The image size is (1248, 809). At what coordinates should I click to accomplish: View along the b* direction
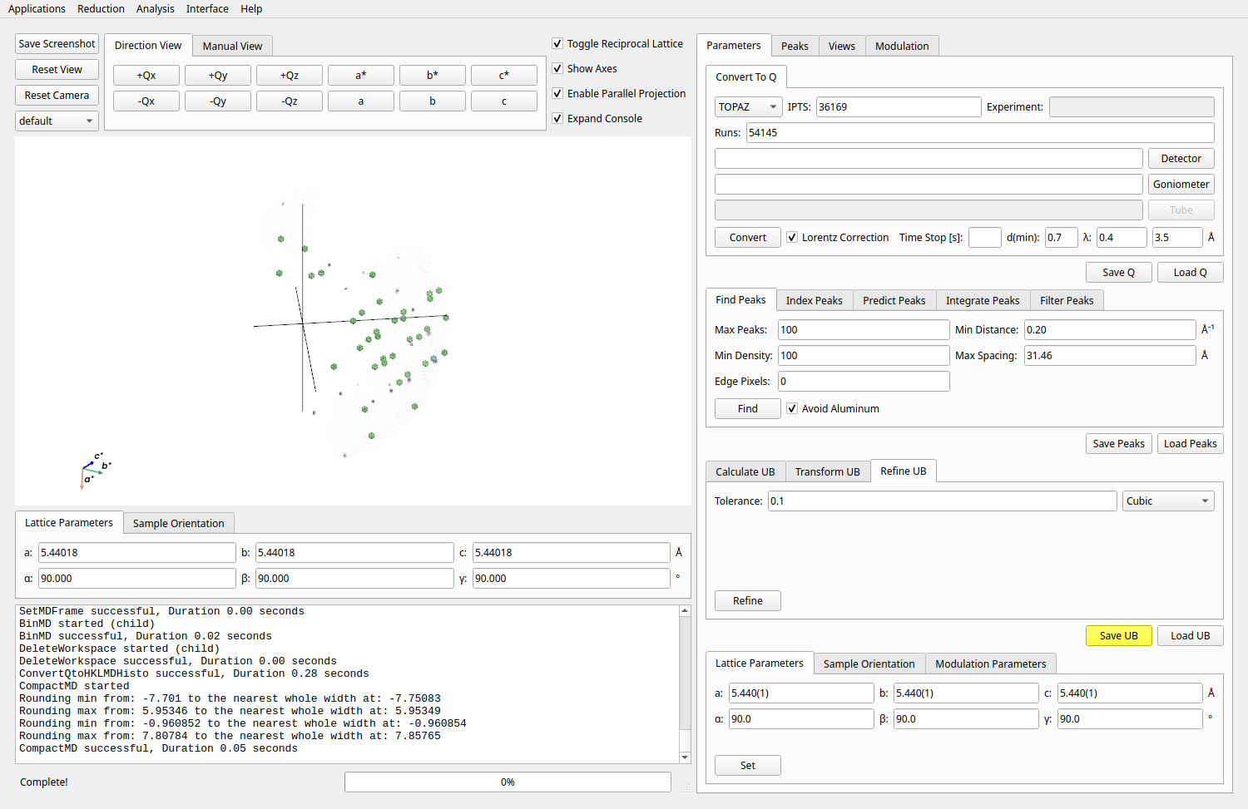coord(433,75)
